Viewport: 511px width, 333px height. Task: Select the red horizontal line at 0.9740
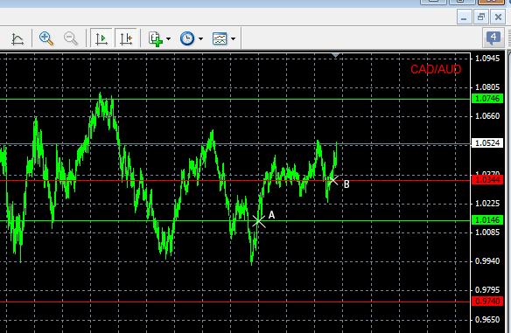[235, 302]
